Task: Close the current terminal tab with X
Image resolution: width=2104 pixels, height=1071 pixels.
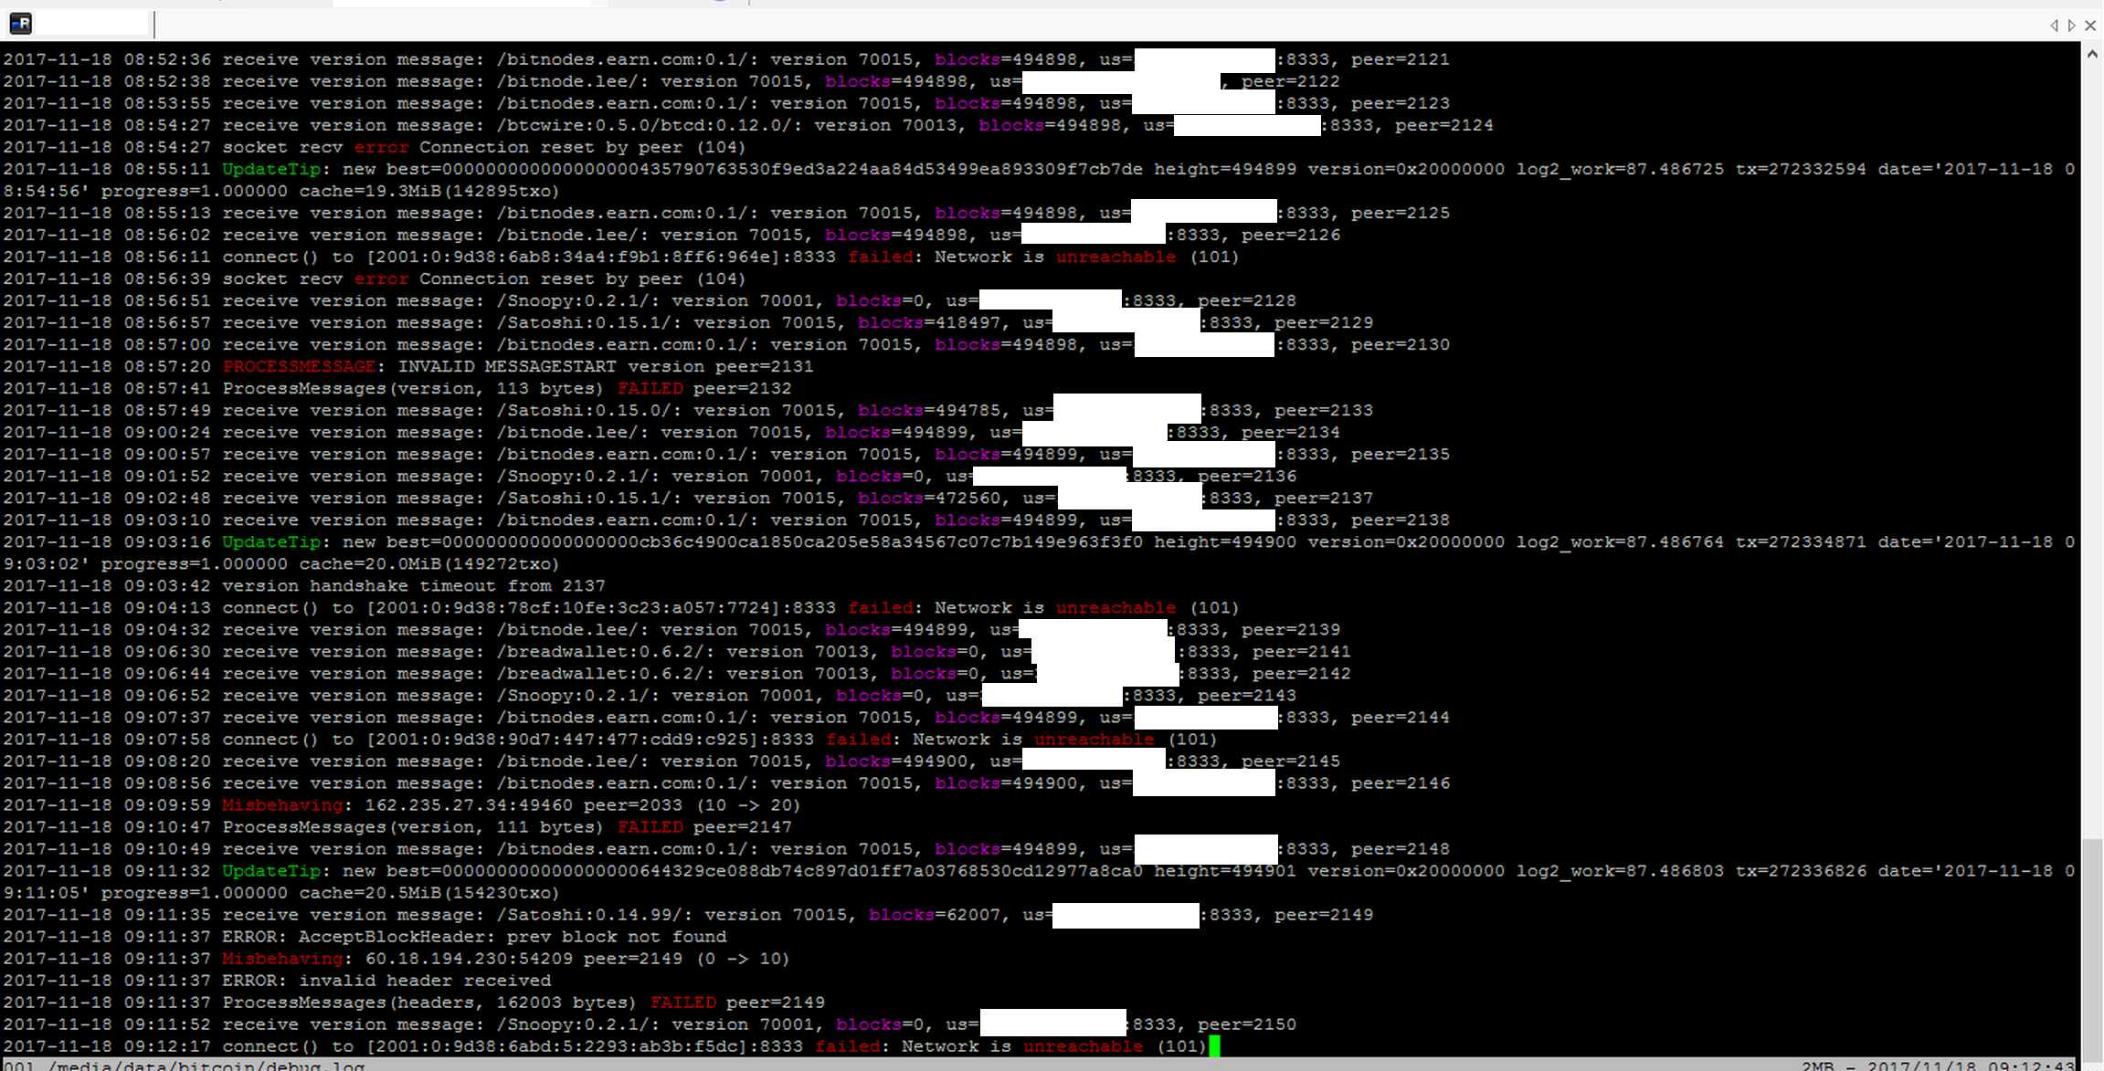Action: tap(2090, 26)
